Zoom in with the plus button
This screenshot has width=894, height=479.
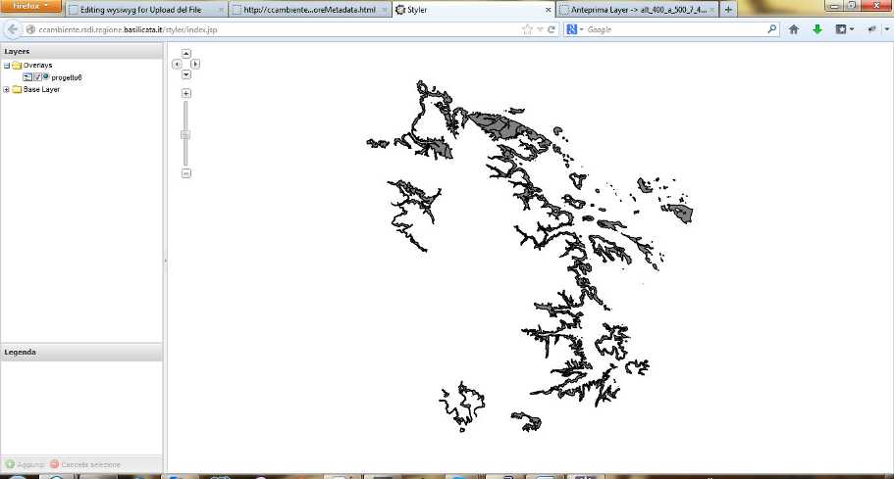[185, 93]
